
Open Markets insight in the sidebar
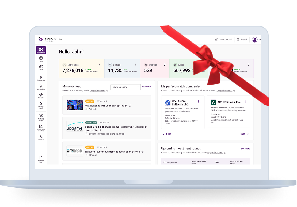(41, 117)
